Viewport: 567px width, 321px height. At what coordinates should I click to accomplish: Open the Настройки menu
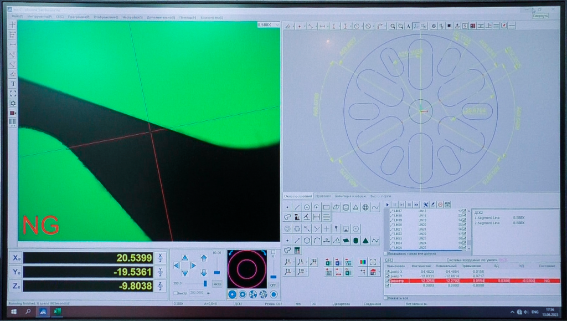point(132,17)
